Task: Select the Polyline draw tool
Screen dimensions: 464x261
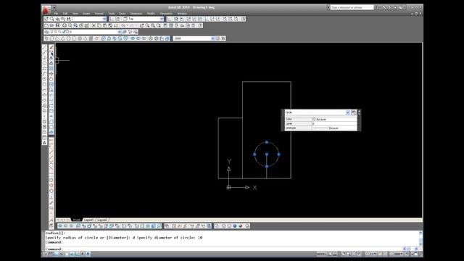Action: coord(44,57)
